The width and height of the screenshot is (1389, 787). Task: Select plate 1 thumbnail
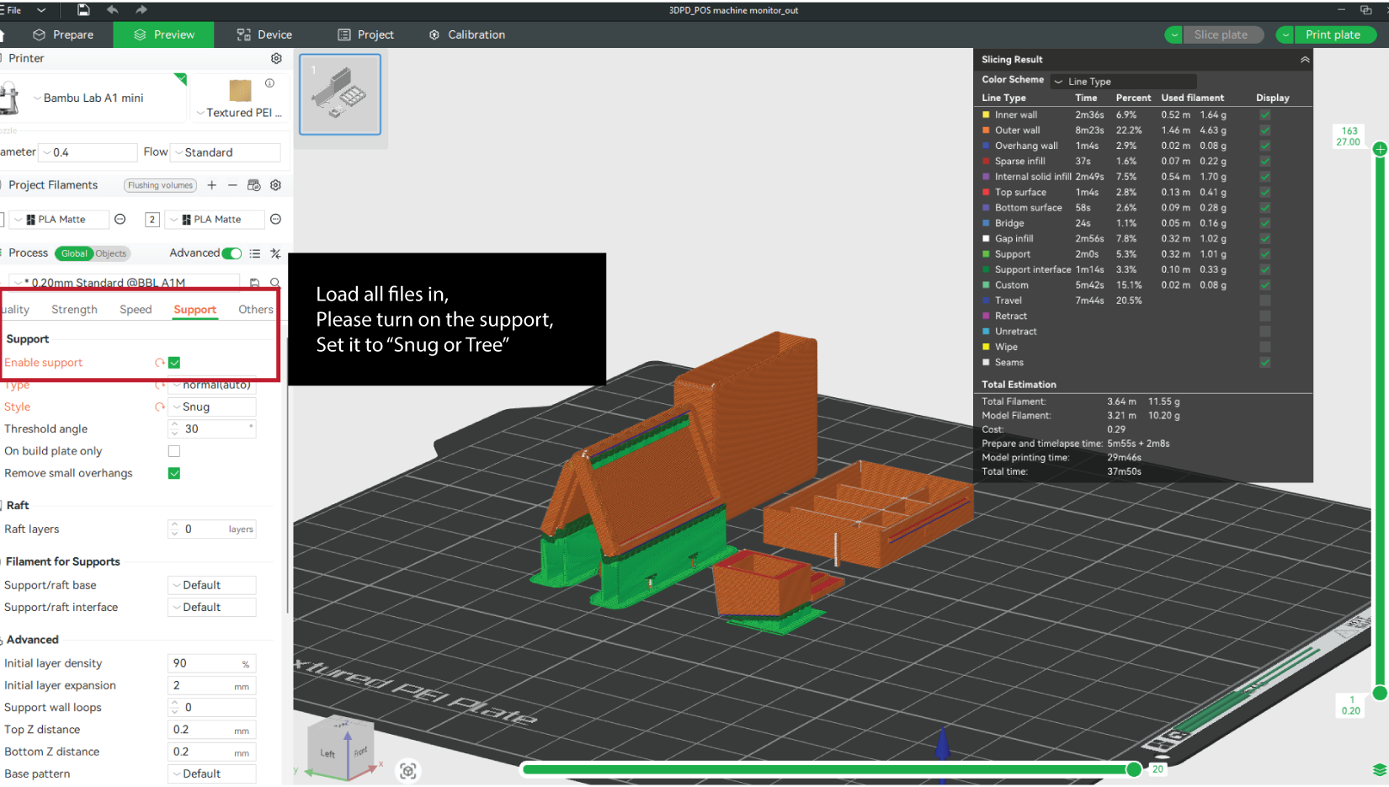tap(340, 94)
